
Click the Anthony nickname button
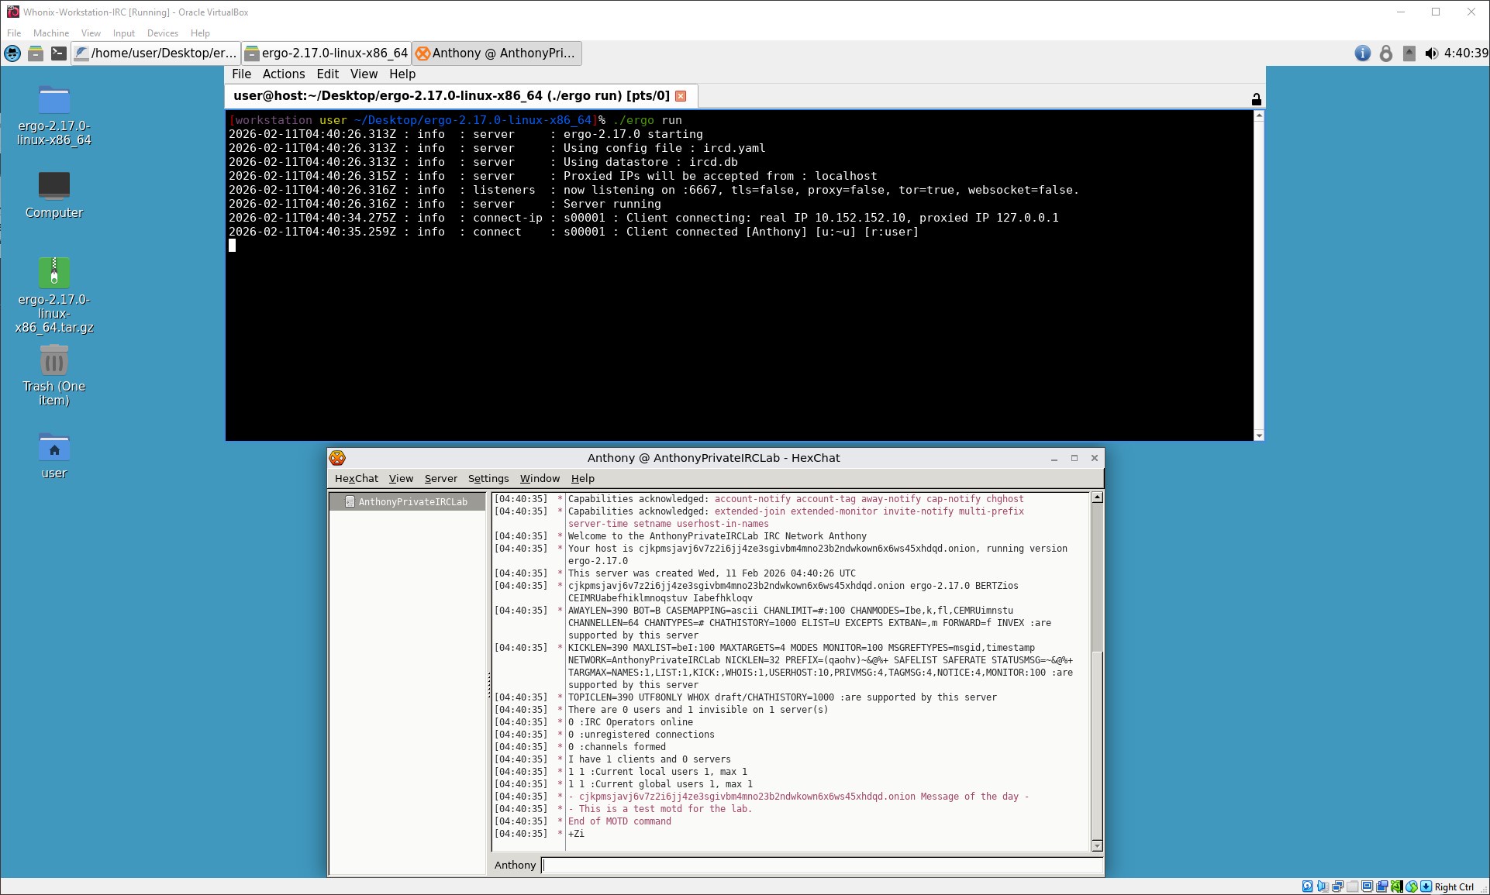(x=515, y=866)
